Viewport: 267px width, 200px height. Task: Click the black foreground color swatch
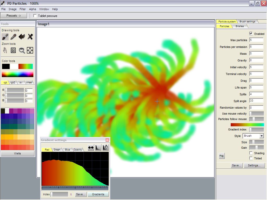coord(6,66)
